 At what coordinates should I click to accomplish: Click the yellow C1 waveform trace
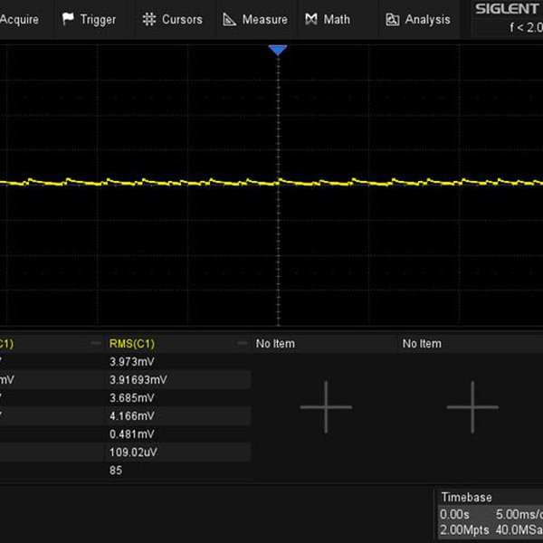tap(271, 182)
